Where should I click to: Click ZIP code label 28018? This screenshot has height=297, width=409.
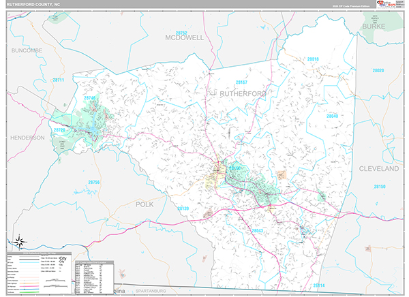313,59
